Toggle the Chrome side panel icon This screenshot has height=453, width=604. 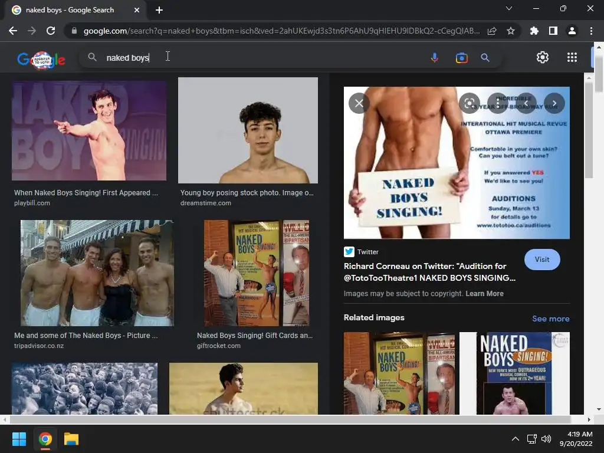[553, 31]
